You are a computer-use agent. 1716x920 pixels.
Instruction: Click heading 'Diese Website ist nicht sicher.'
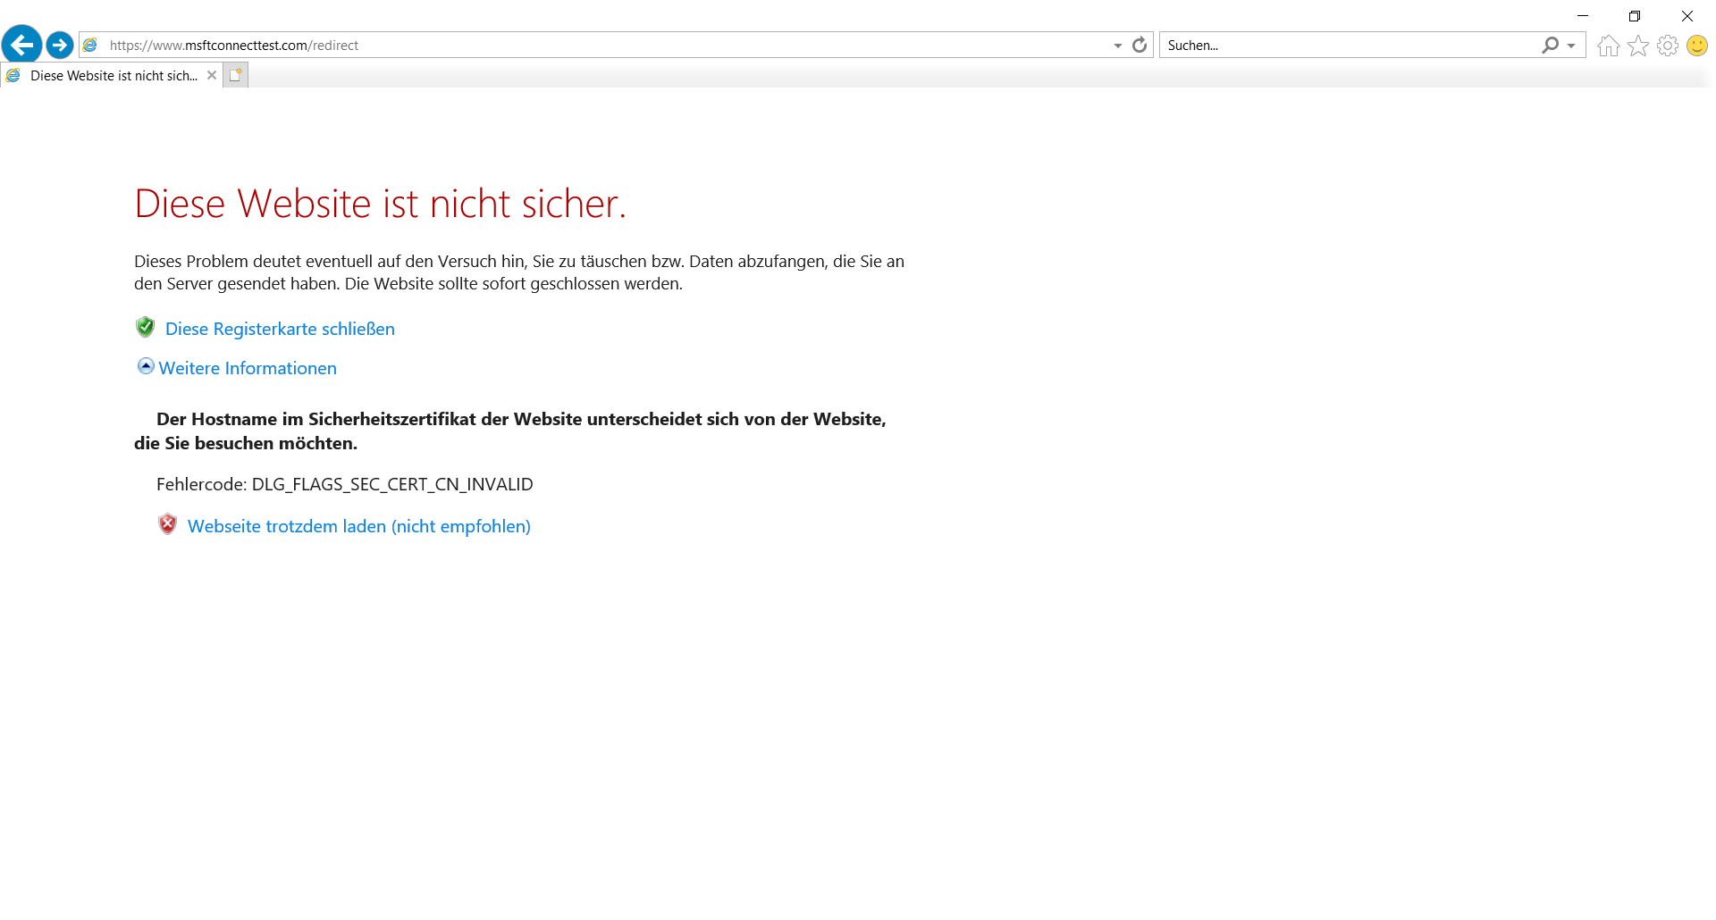click(381, 204)
